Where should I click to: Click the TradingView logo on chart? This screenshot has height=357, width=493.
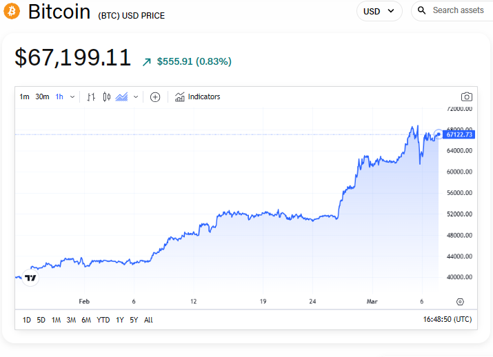point(30,278)
